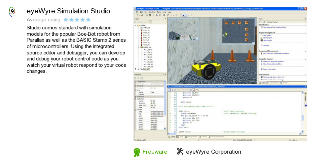Click the 'New project' link
314x167 pixels.
tap(267, 35)
